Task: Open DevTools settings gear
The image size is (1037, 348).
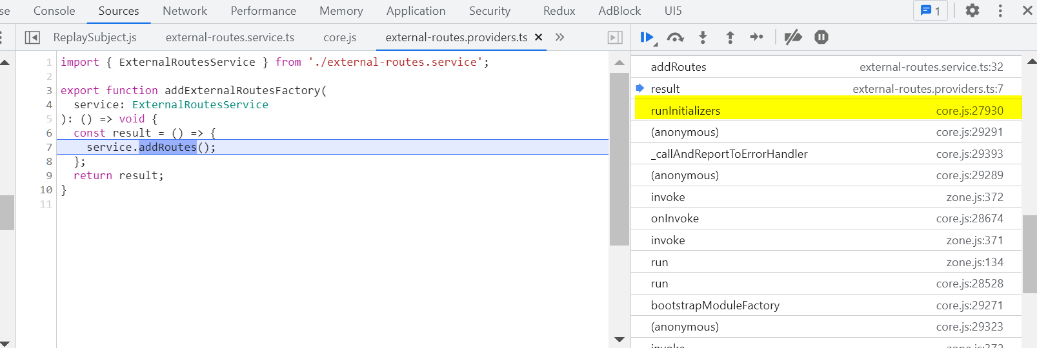Action: coord(972,10)
